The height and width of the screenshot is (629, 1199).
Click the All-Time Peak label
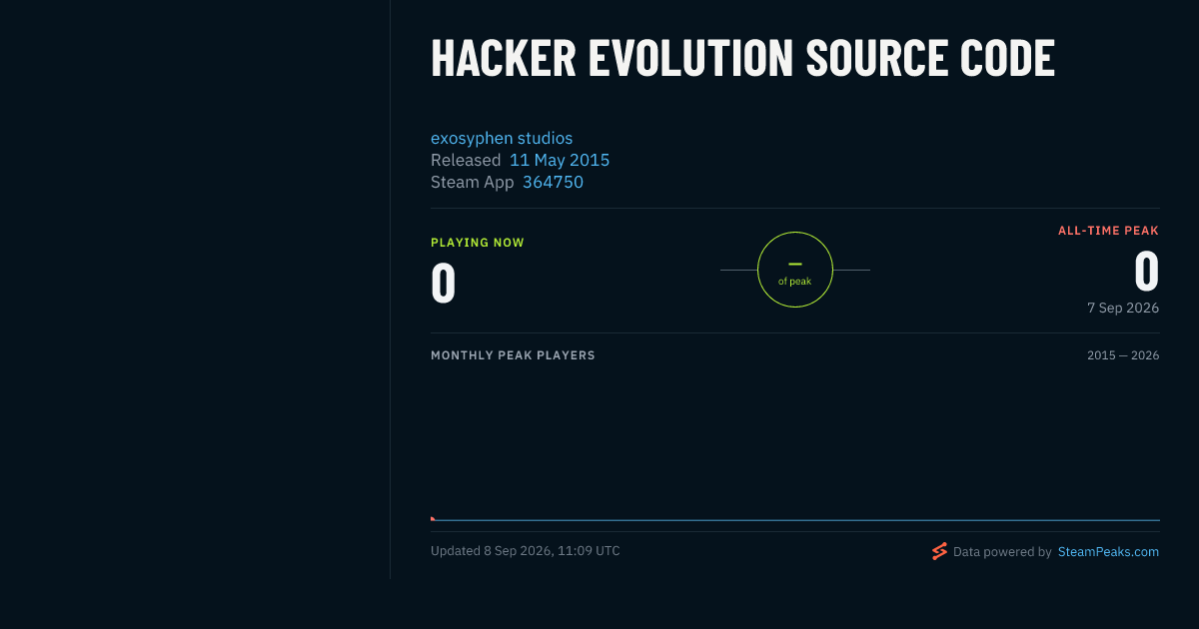[x=1108, y=231]
